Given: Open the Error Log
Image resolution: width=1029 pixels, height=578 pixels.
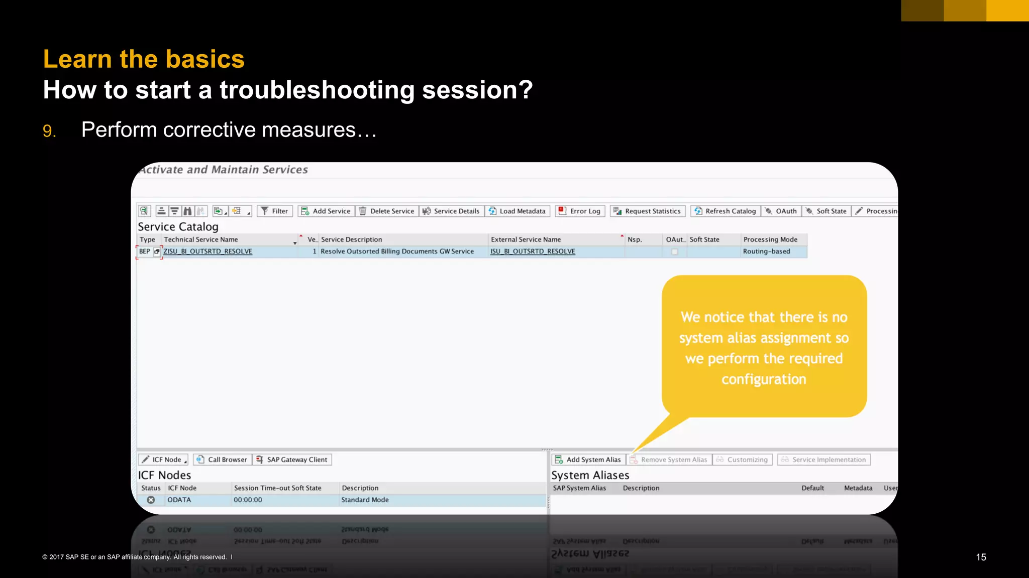Looking at the screenshot, I should click(580, 211).
